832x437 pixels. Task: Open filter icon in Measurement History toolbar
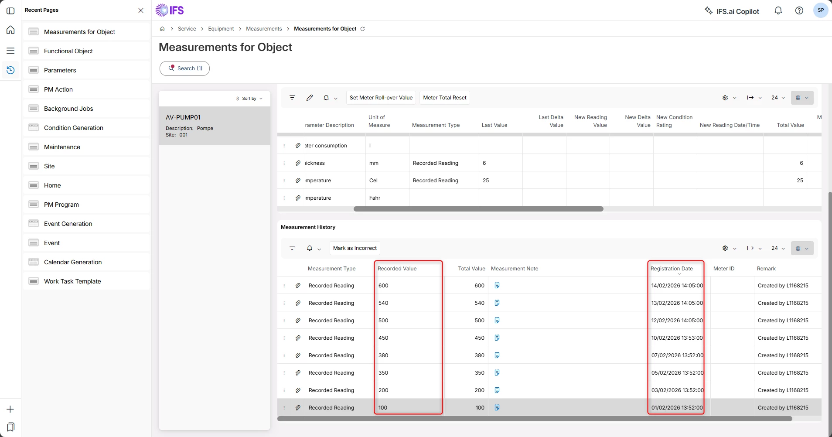[292, 248]
